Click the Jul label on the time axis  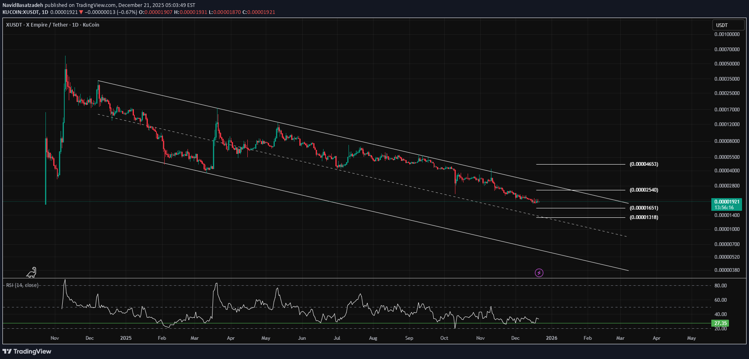337,338
